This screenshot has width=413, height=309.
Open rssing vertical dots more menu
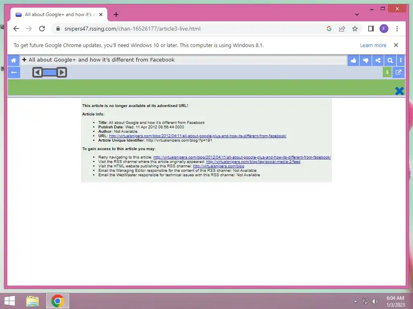(x=400, y=60)
